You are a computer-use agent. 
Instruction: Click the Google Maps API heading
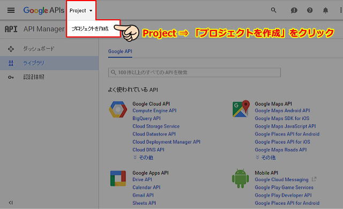tap(273, 104)
